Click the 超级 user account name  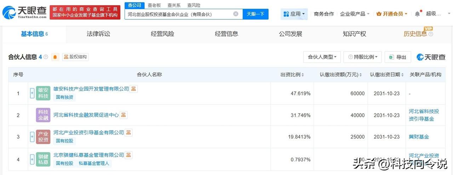pyautogui.click(x=433, y=14)
